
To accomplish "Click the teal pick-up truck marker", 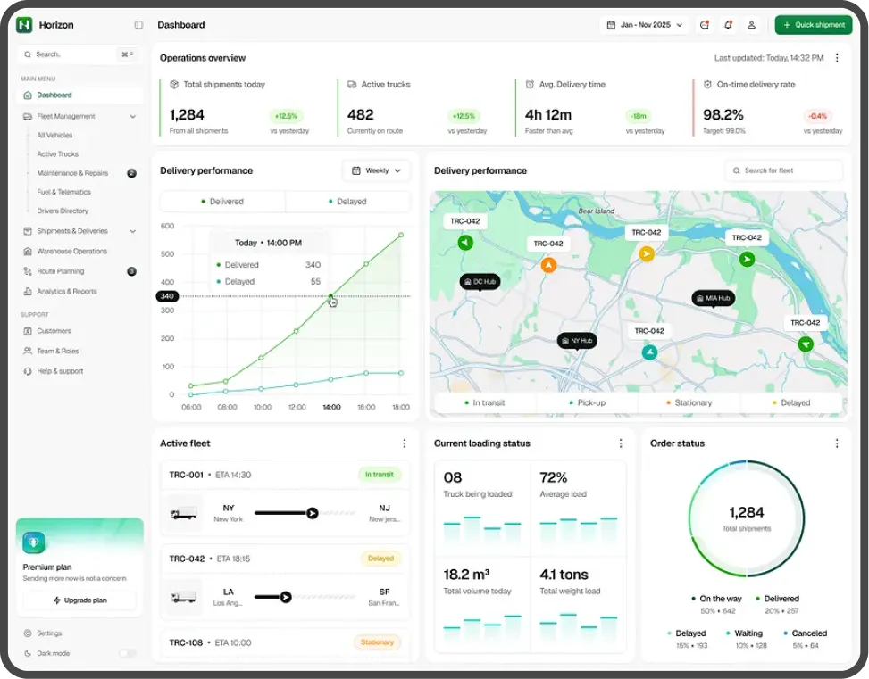I will (x=649, y=352).
